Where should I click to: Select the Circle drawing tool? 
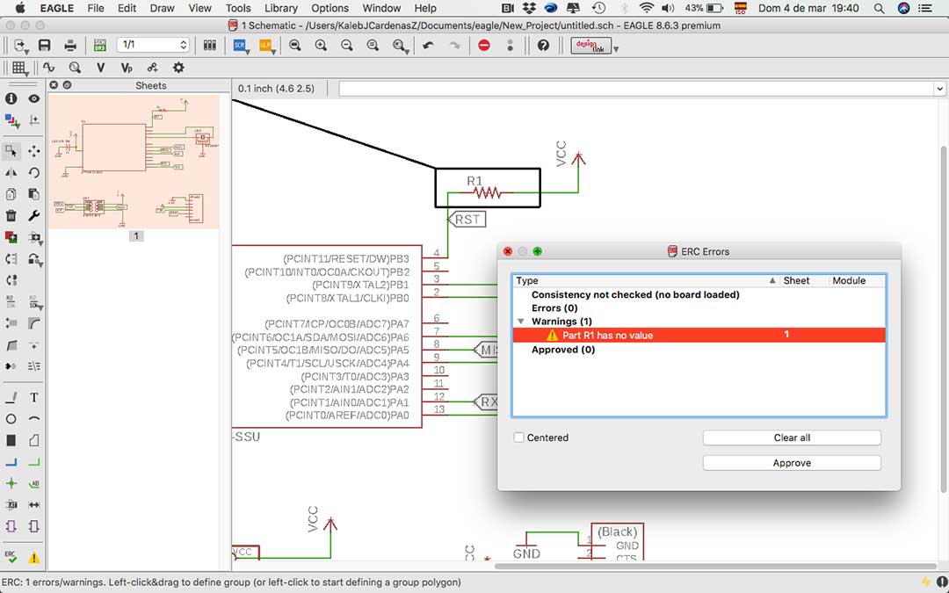(11, 419)
